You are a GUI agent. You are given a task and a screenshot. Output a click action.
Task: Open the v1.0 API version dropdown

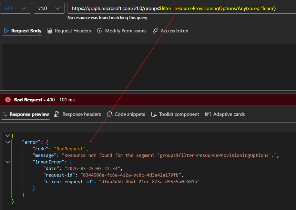pos(49,8)
